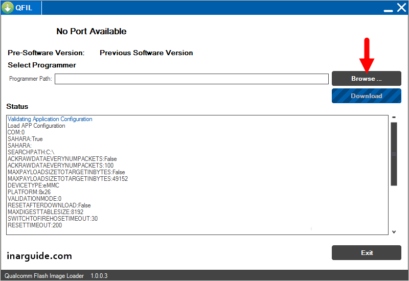
Task: Click the 'Pre-Software Version:' label
Action: click(x=46, y=53)
